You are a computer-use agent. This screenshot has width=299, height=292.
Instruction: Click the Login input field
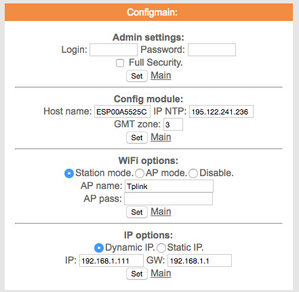(113, 49)
